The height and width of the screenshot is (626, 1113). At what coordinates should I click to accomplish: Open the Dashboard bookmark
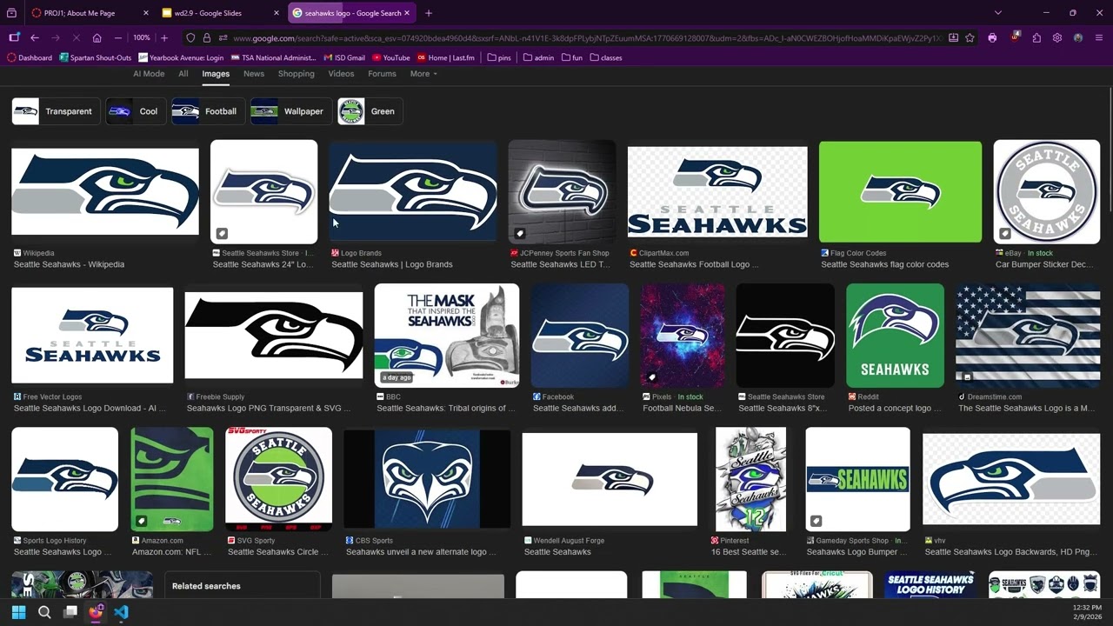click(30, 57)
